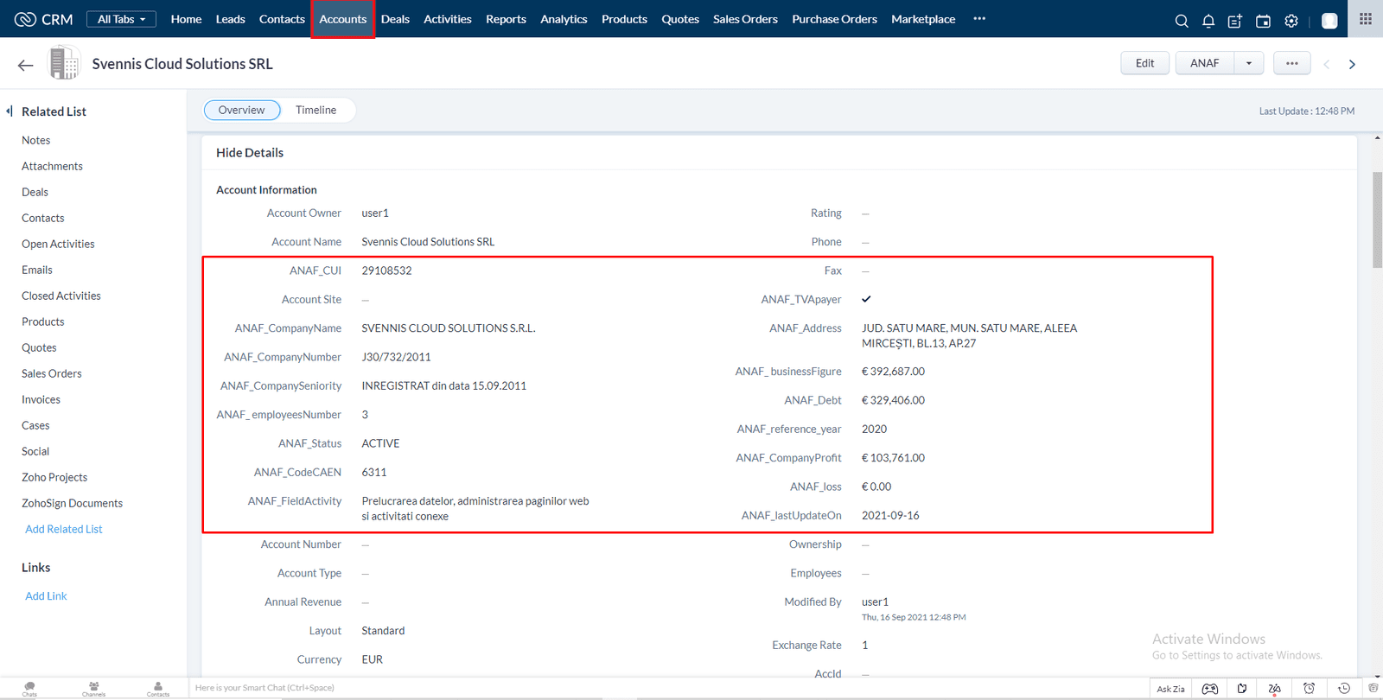The height and width of the screenshot is (700, 1383).
Task: Click the icon right of the history icon
Action: 1373,689
